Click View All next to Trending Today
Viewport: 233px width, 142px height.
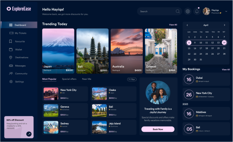pyautogui.click(x=173, y=25)
